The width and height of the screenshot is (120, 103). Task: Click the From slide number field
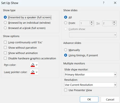[x=85, y=23]
